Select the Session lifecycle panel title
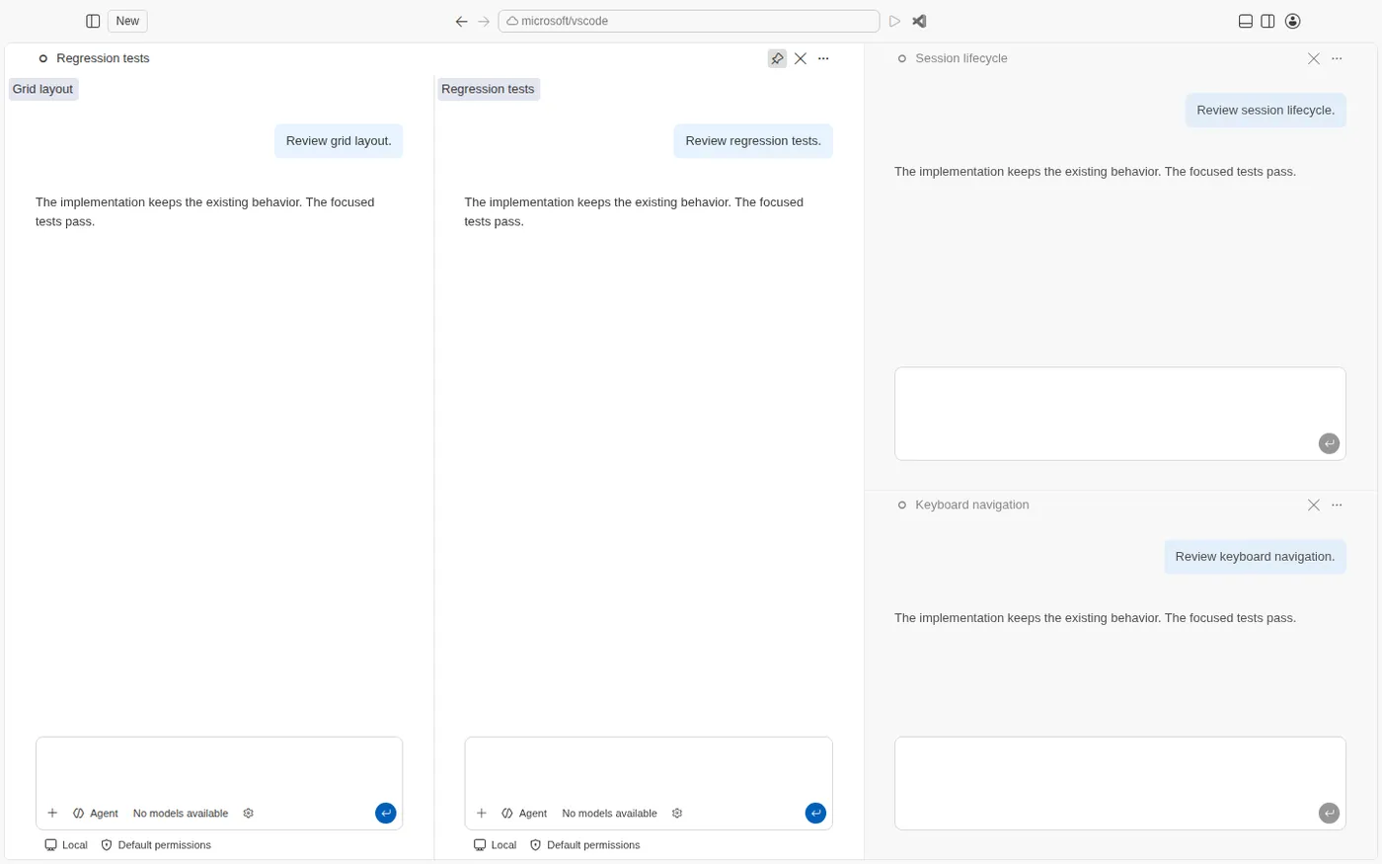 click(961, 58)
